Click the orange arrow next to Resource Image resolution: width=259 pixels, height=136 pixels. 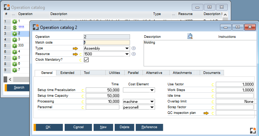75,54
